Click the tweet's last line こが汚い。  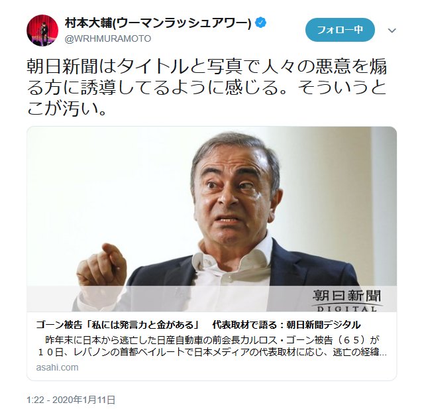click(66, 108)
